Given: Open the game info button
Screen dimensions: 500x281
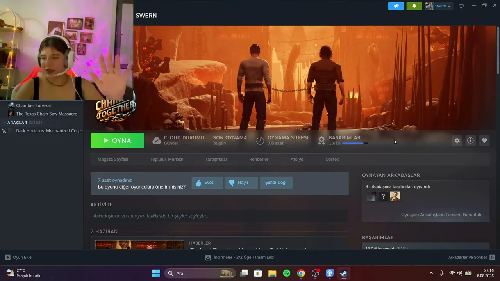Looking at the screenshot, I should click(470, 140).
